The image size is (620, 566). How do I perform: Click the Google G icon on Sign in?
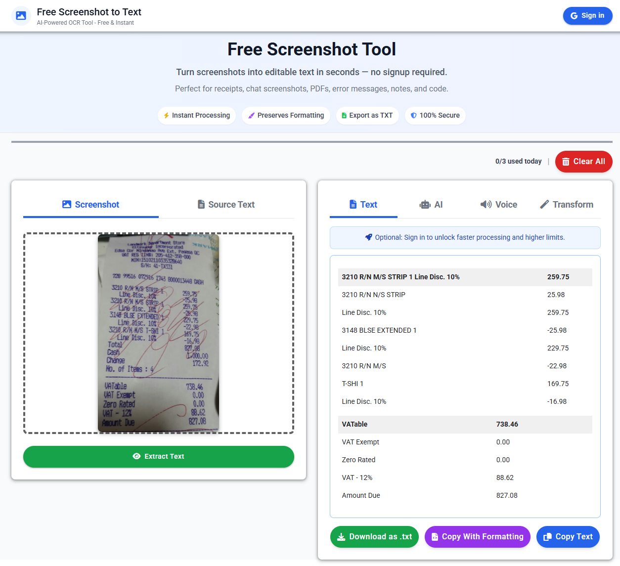[574, 15]
